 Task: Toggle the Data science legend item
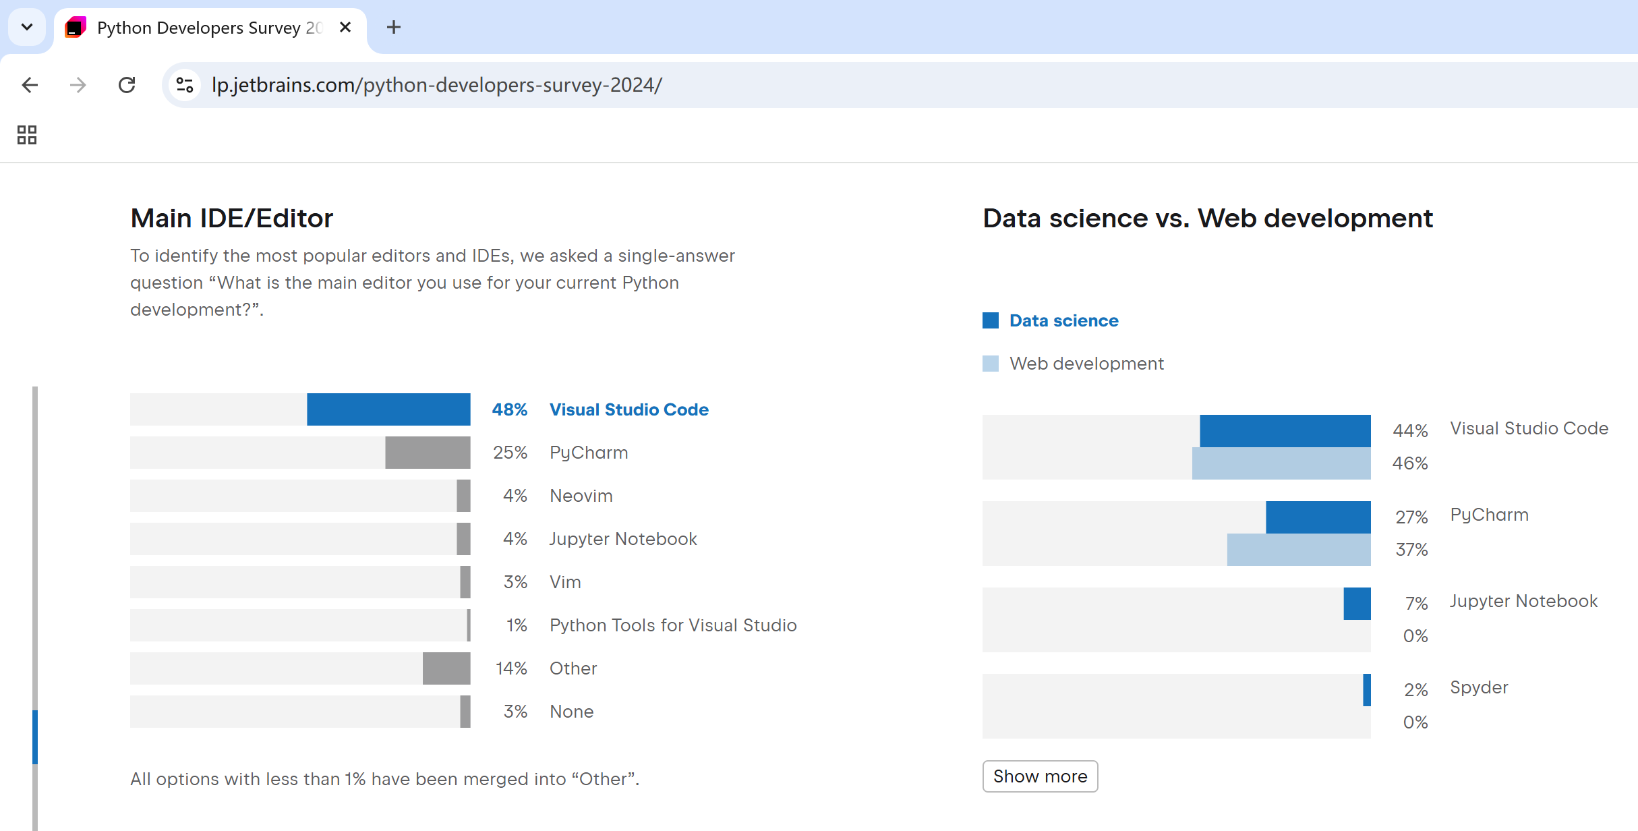coord(1063,320)
